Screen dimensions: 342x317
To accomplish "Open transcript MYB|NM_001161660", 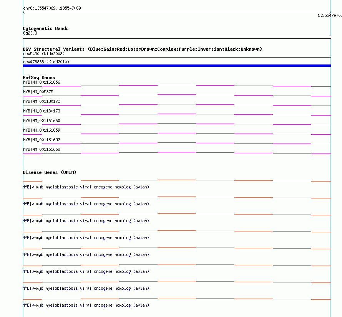I will pyautogui.click(x=42, y=121).
